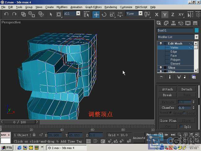Open the File menu
The height and width of the screenshot is (151, 201).
tap(3, 7)
